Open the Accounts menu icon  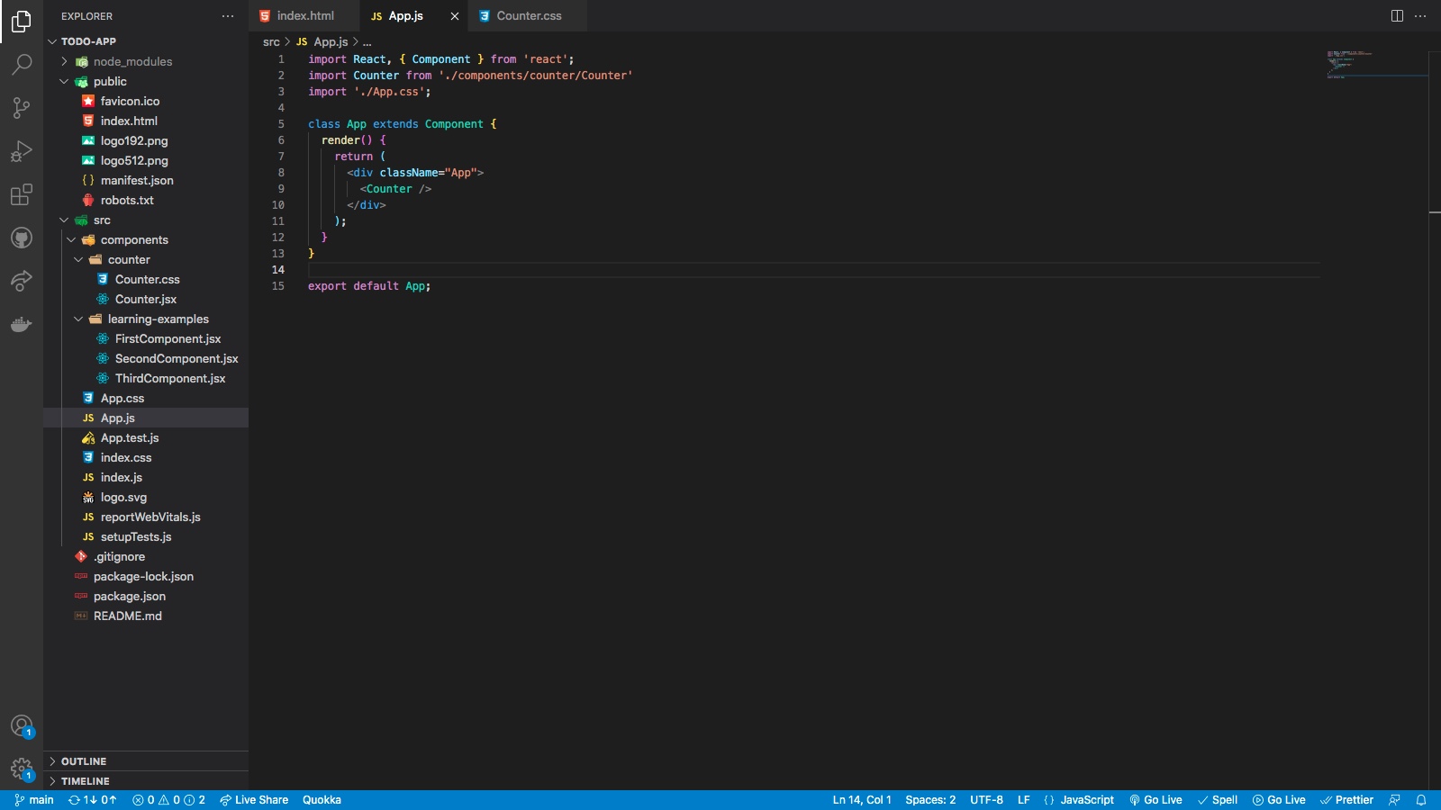pyautogui.click(x=22, y=725)
